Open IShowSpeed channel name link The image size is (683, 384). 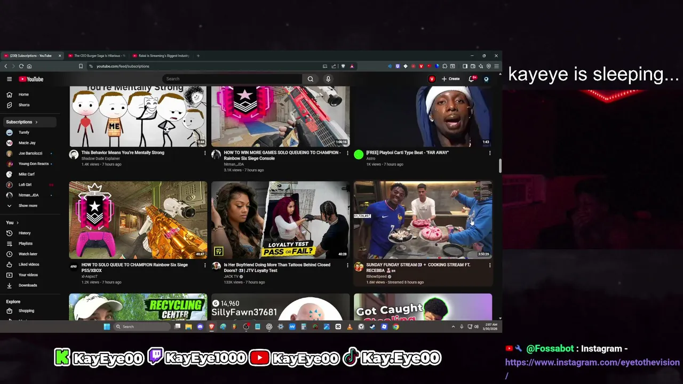coord(376,276)
